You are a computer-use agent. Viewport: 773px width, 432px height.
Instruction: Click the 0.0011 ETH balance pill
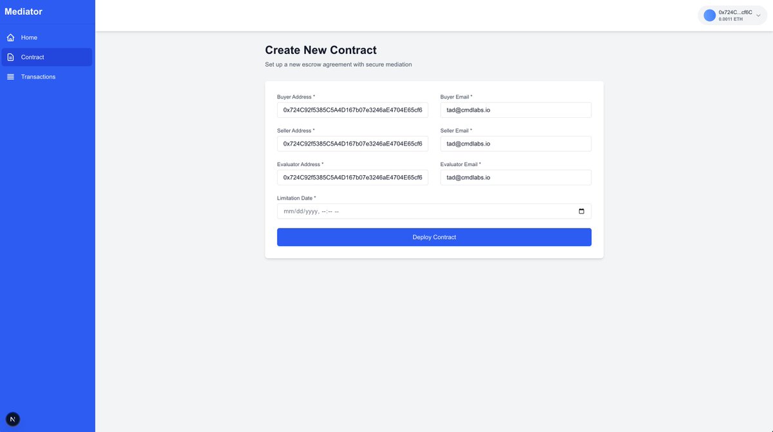730,18
